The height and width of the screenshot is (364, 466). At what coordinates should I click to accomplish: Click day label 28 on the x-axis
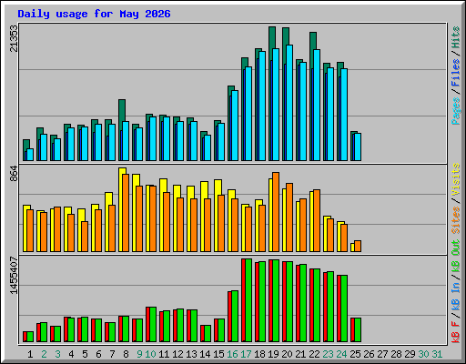tap(396, 354)
